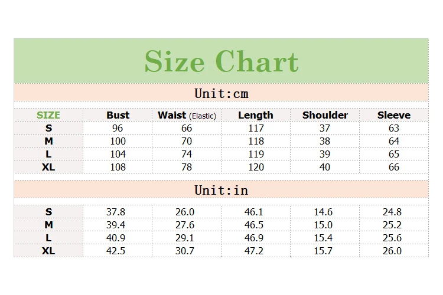The width and height of the screenshot is (443, 295).
Task: Click the Waist value 74 cell
Action: click(x=187, y=154)
